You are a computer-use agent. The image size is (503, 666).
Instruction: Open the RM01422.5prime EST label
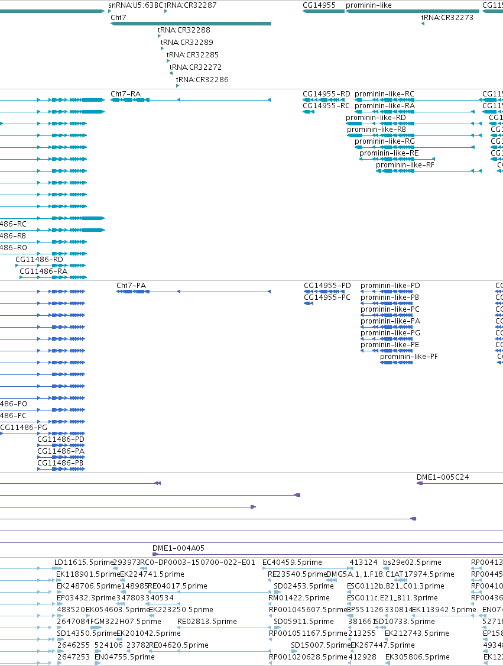299,597
